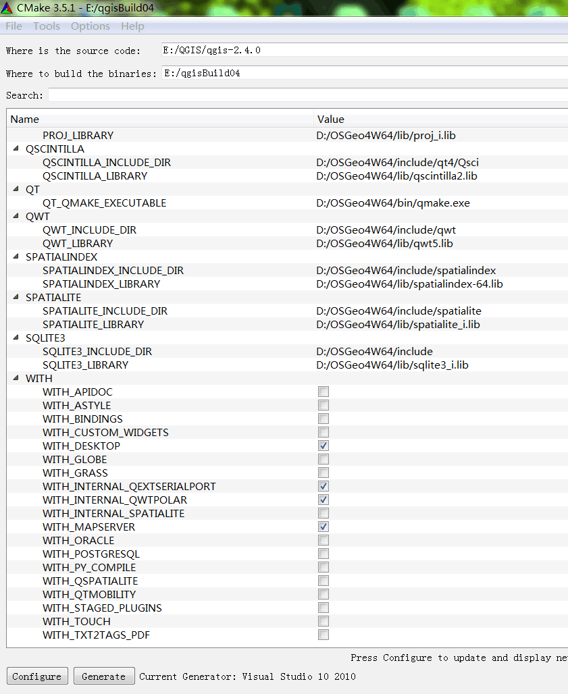Click Current Generator Visual Studio 10 label
The height and width of the screenshot is (694, 568).
pos(247,676)
